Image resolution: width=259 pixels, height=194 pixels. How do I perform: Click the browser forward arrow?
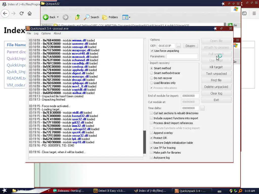14,13
